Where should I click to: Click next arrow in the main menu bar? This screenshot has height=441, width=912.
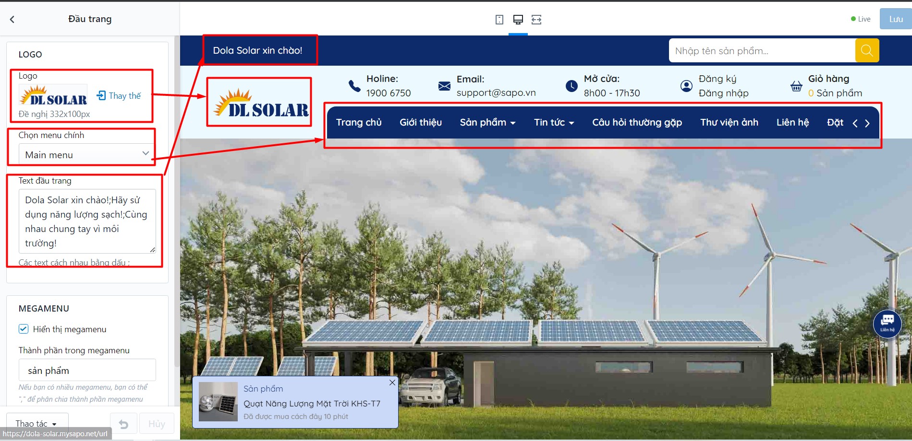point(867,123)
